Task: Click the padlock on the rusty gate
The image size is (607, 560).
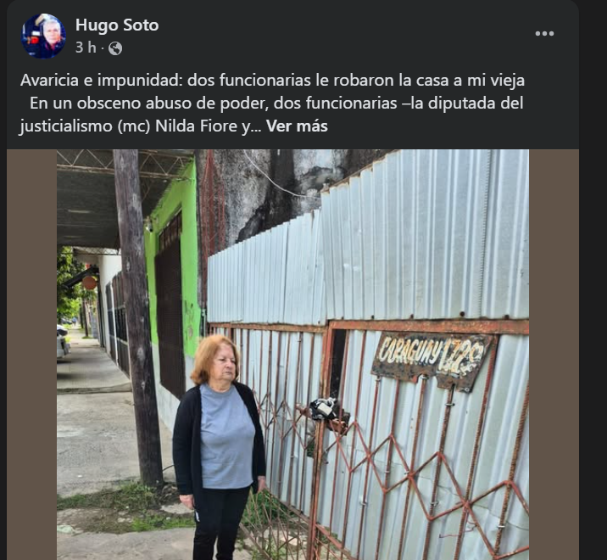Action: (x=324, y=409)
